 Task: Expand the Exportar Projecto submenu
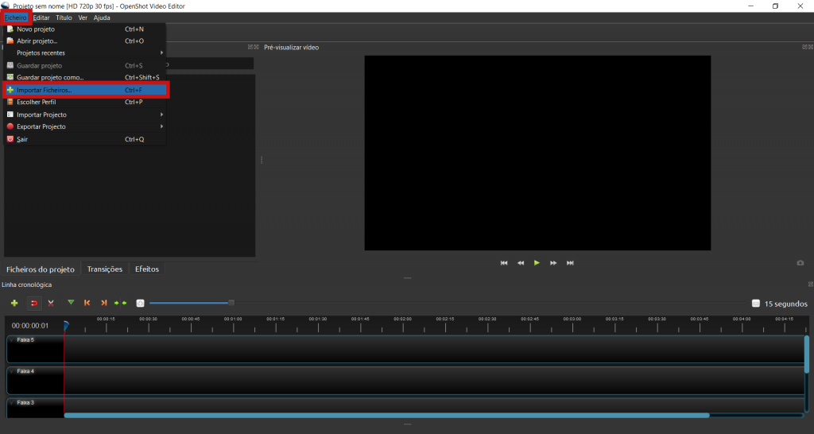pos(84,126)
